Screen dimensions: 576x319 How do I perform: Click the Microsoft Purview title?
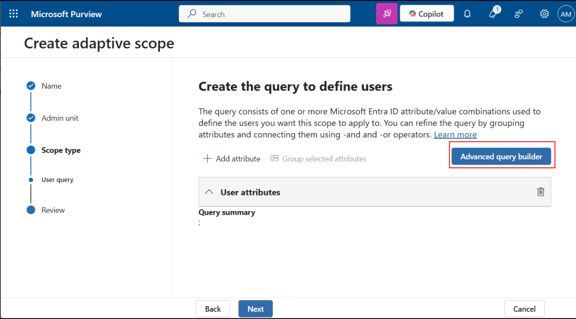tap(66, 14)
